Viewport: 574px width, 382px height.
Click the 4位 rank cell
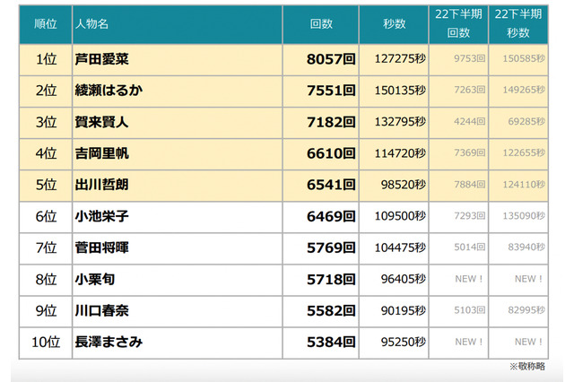tap(46, 153)
